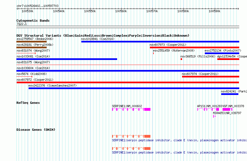The width and height of the screenshot is (247, 161).
Task: Click the 100560k ruler tick
Action: 121,11
